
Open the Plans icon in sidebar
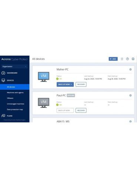click(x=3, y=116)
